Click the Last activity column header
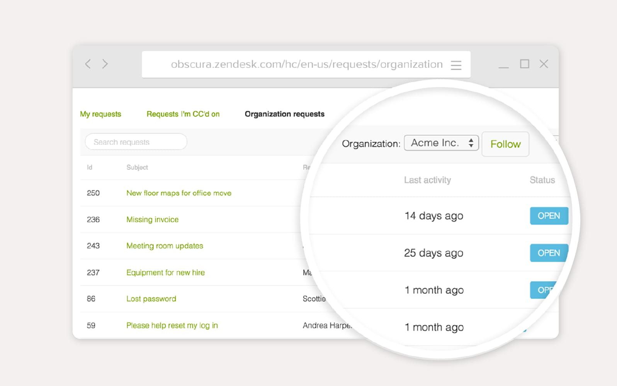Image resolution: width=617 pixels, height=386 pixels. [427, 180]
